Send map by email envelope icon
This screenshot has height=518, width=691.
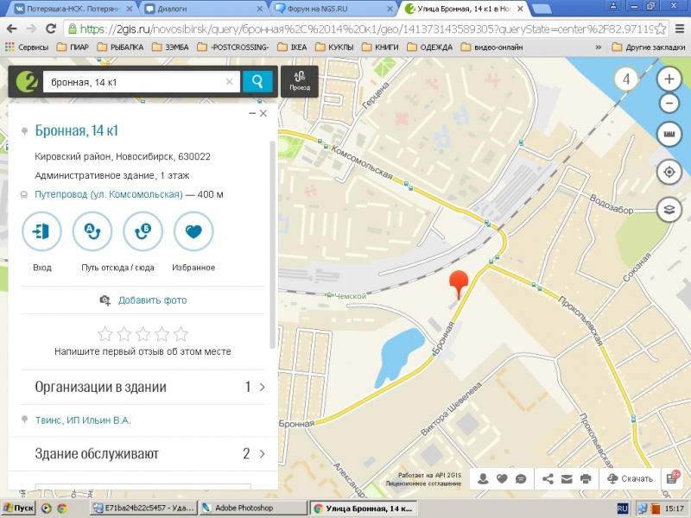567,479
